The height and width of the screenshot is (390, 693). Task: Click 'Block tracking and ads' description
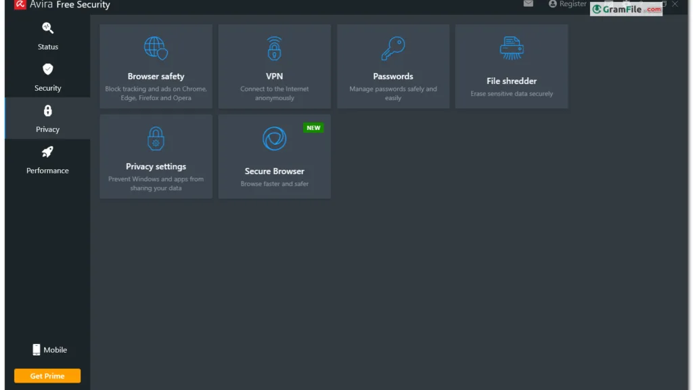tap(156, 93)
